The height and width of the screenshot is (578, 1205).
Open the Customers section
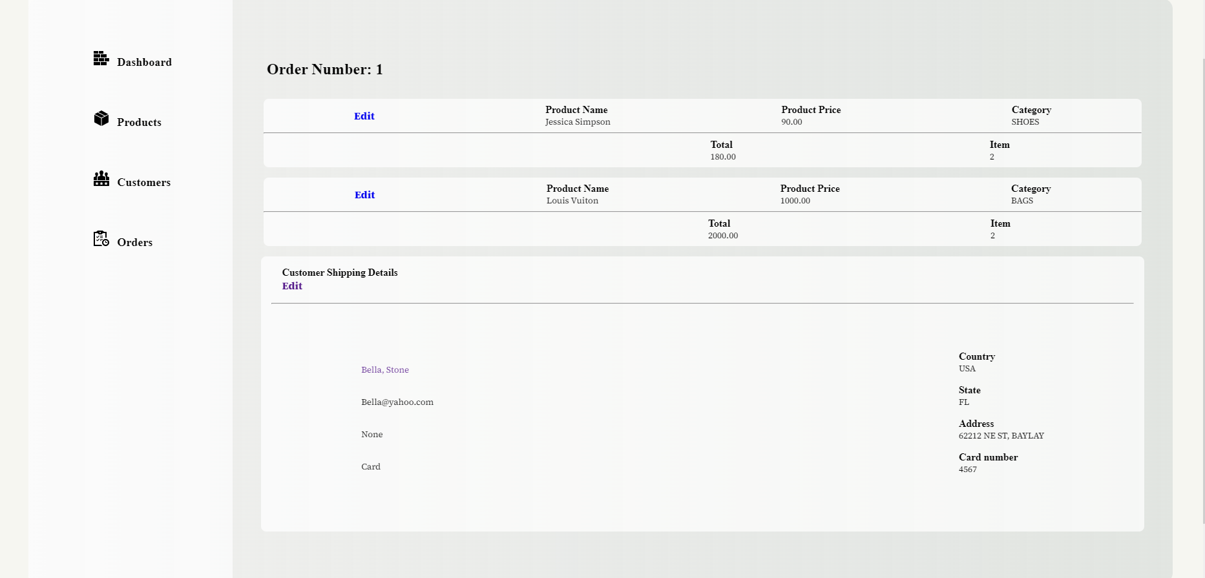coord(143,183)
